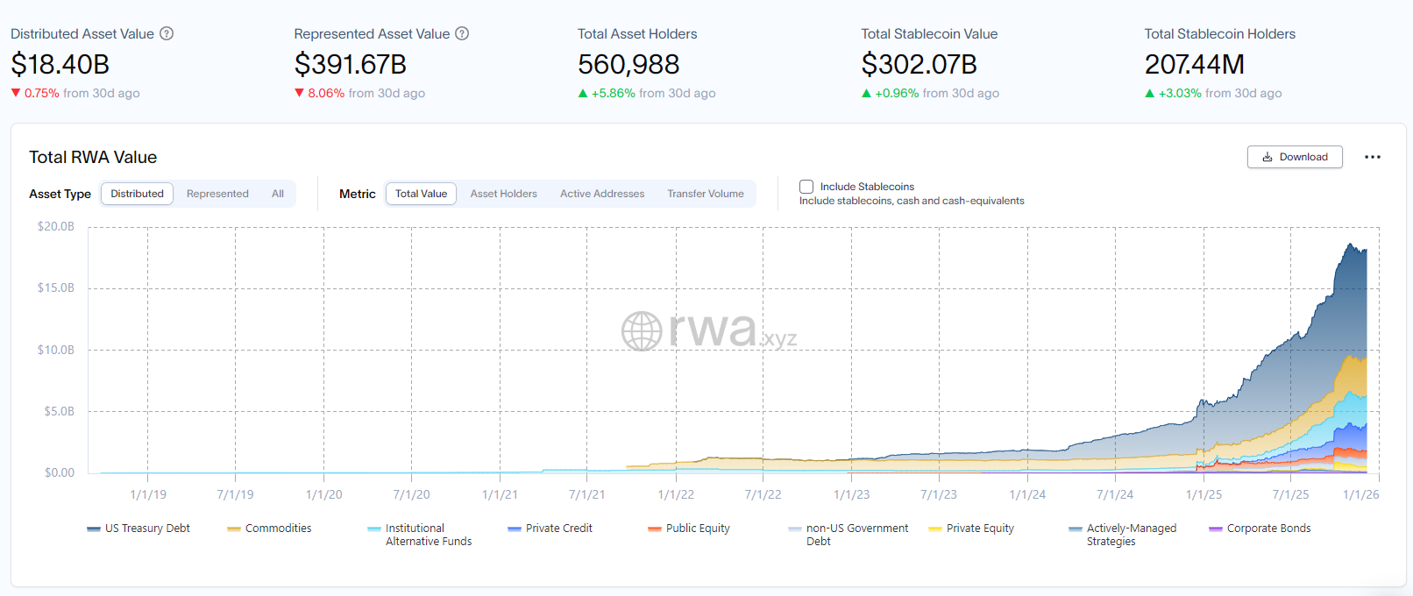
Task: Click the download arrow icon
Action: coord(1267,157)
